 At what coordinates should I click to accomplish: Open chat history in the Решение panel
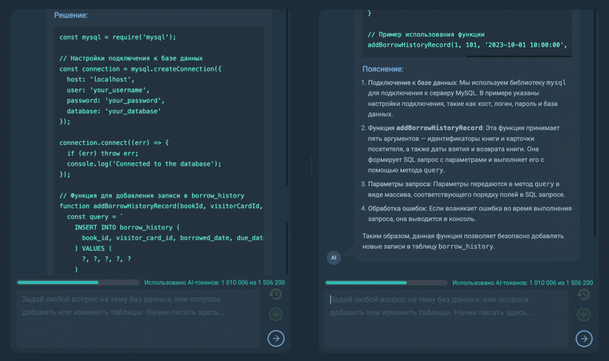276,294
